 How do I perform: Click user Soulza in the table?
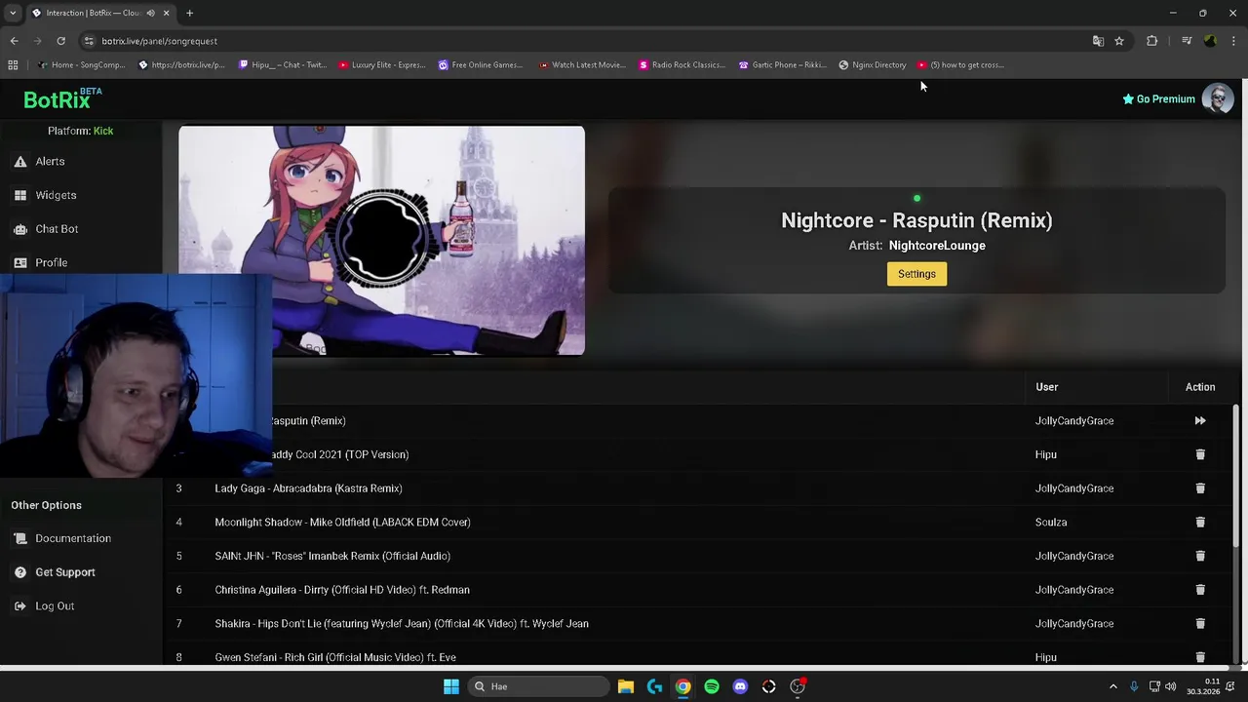pos(1051,523)
